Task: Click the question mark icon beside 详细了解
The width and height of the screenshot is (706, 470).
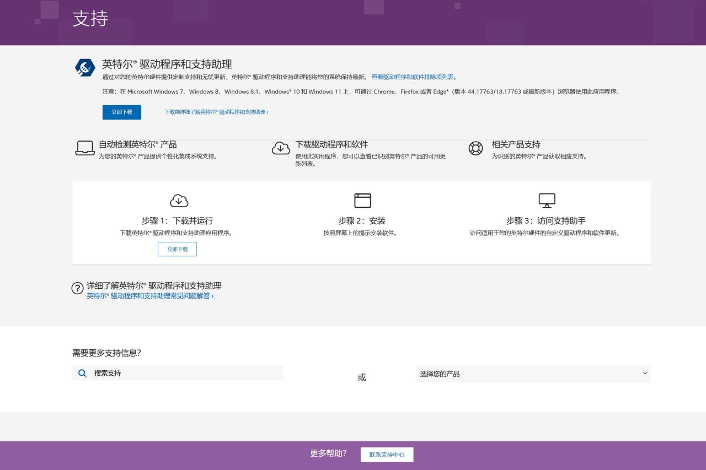Action: [x=78, y=289]
